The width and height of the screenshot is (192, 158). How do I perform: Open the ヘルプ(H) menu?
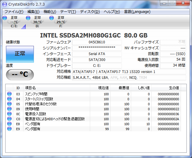(112, 12)
